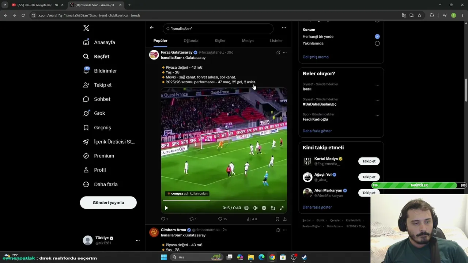Open more options for Ferdi Kadıoğlu trend
The width and height of the screenshot is (468, 263).
(x=377, y=115)
